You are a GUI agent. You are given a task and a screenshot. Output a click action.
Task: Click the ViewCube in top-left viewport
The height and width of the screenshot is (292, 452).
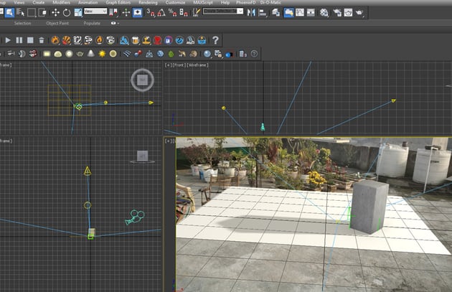tap(142, 80)
